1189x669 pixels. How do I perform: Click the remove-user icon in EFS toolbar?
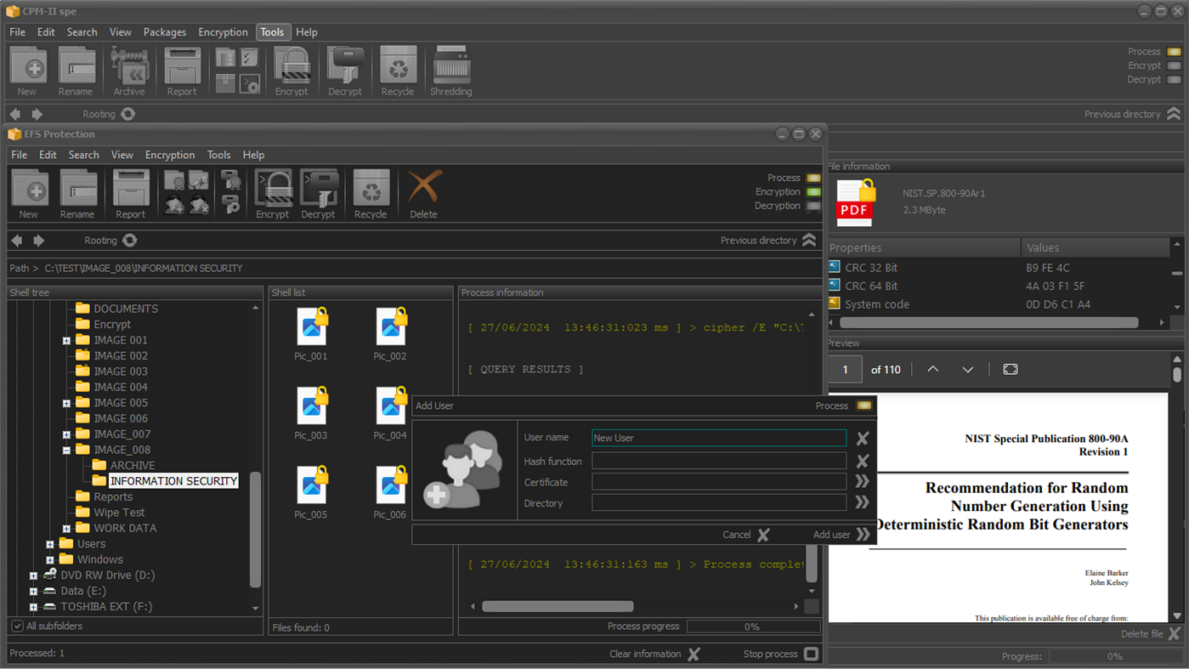pos(199,204)
